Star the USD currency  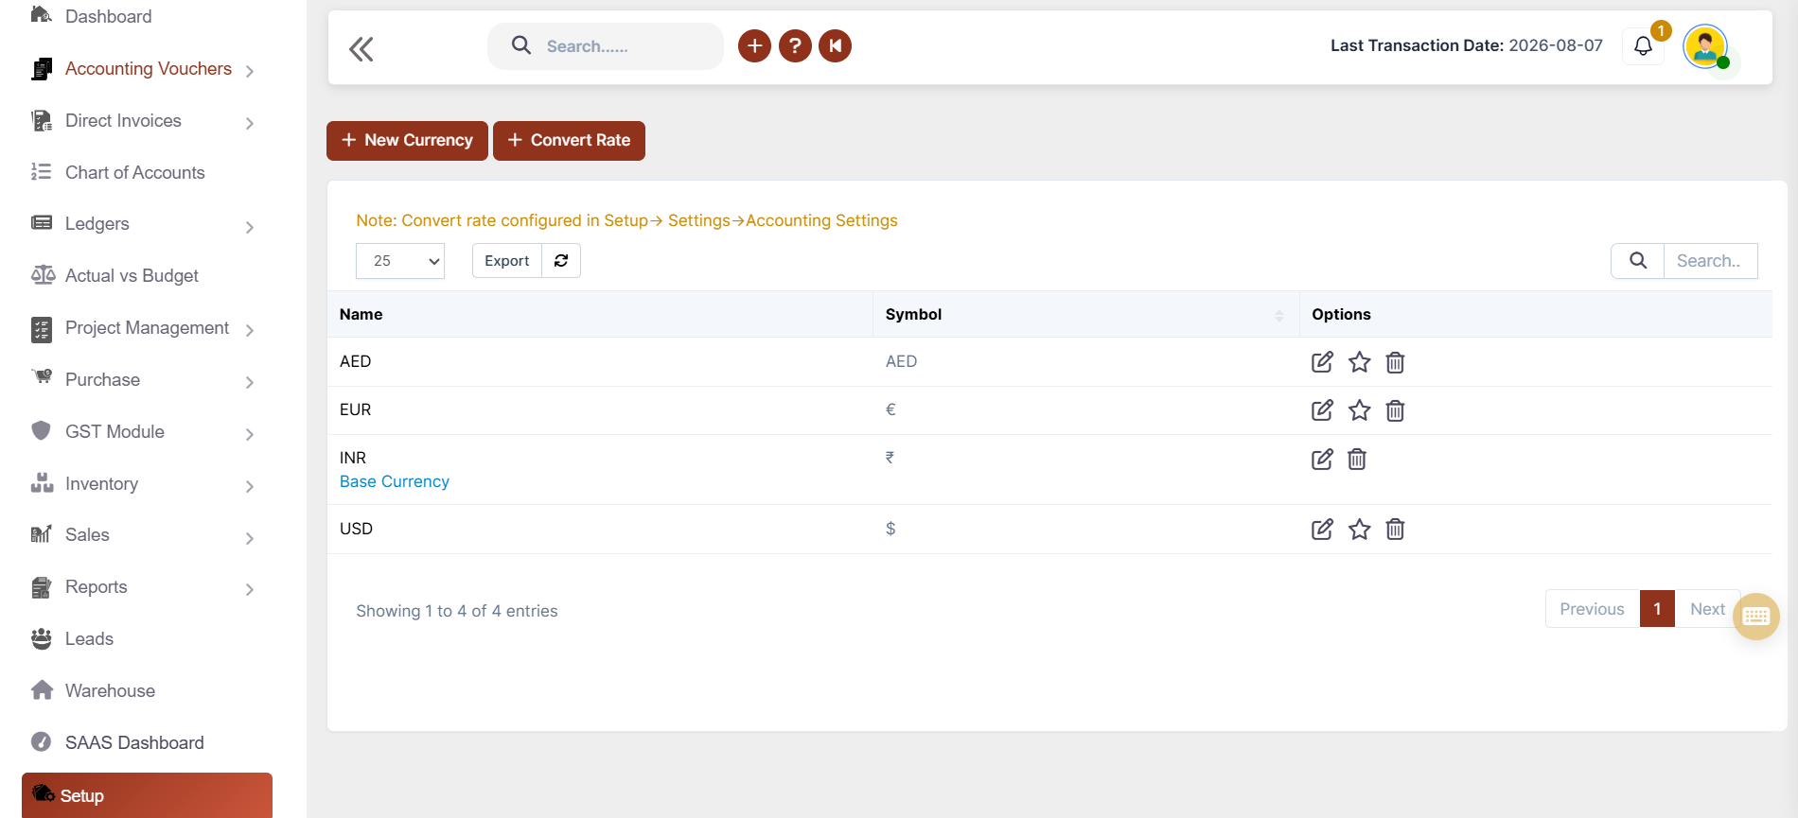tap(1360, 530)
